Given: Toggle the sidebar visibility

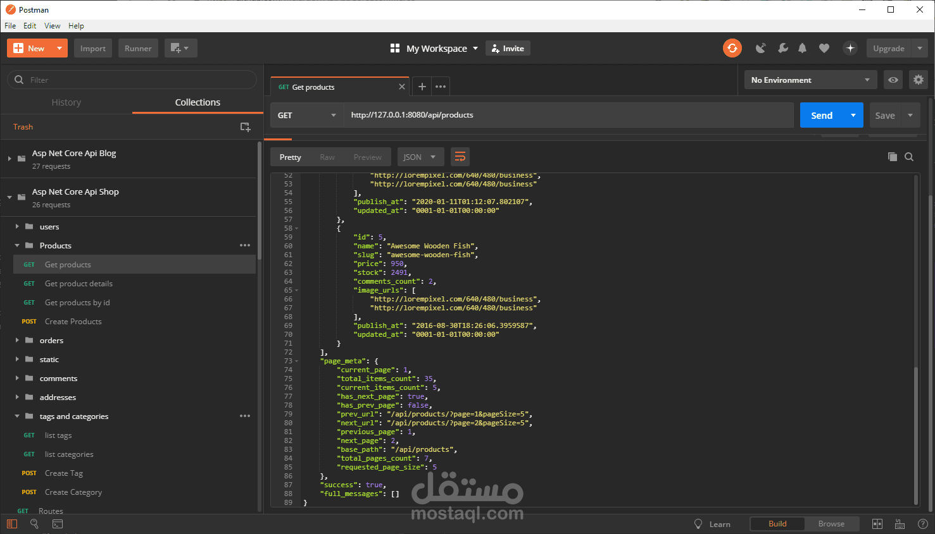Looking at the screenshot, I should click(11, 524).
